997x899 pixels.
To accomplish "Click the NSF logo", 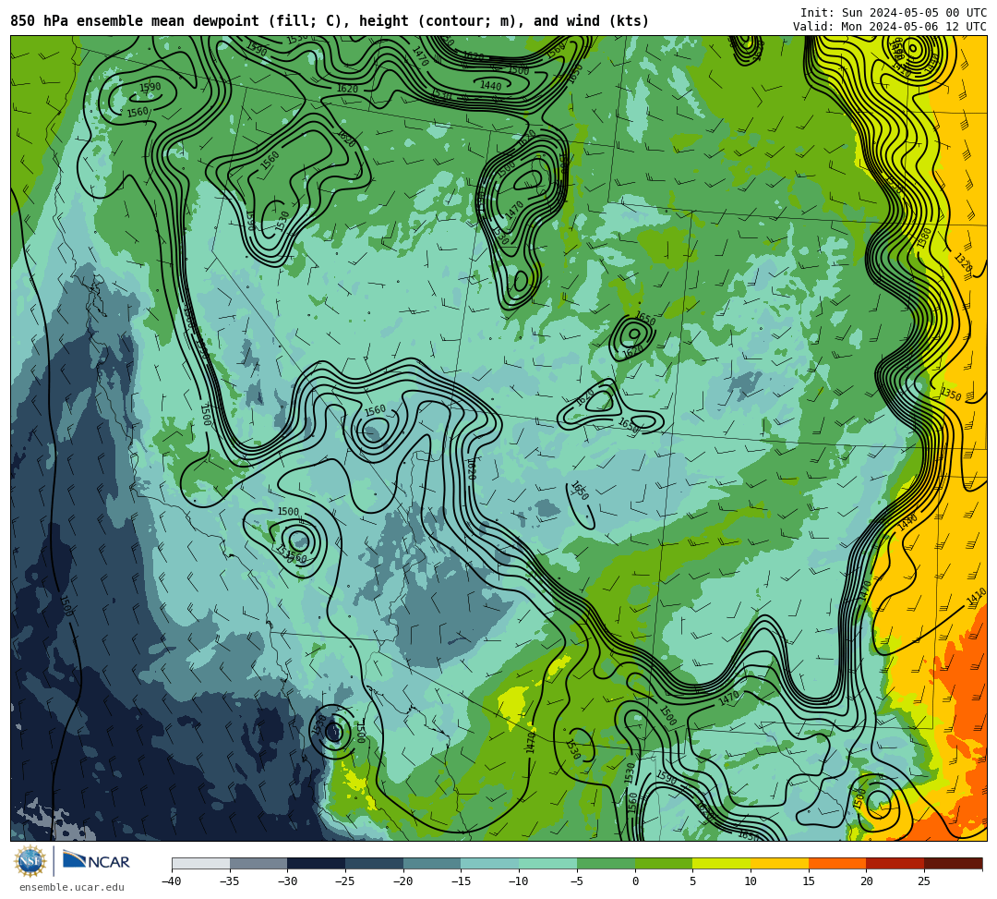I will (x=30, y=861).
